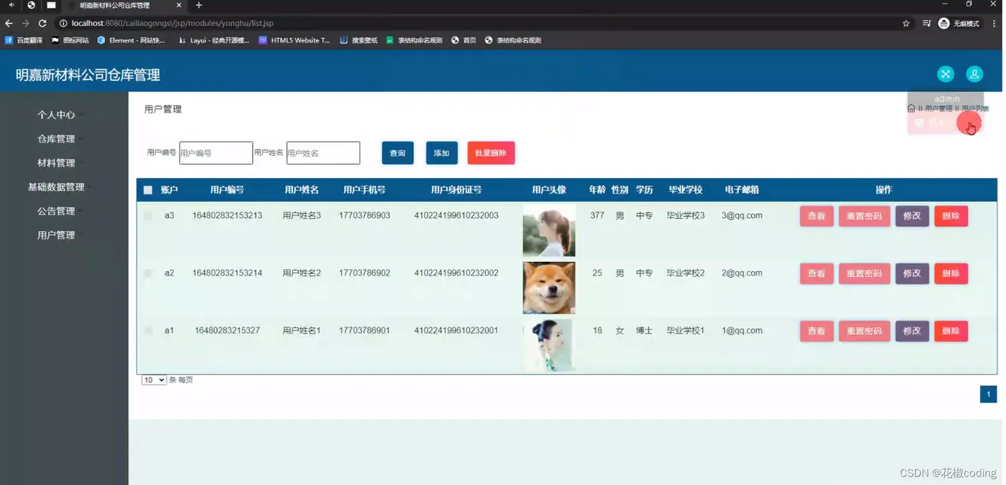The image size is (1006, 485).
Task: Focus the 用户编号 search input
Action: point(216,153)
